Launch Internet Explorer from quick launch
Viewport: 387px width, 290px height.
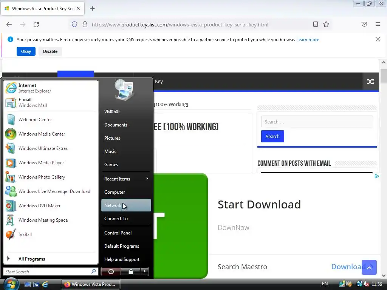45,284
